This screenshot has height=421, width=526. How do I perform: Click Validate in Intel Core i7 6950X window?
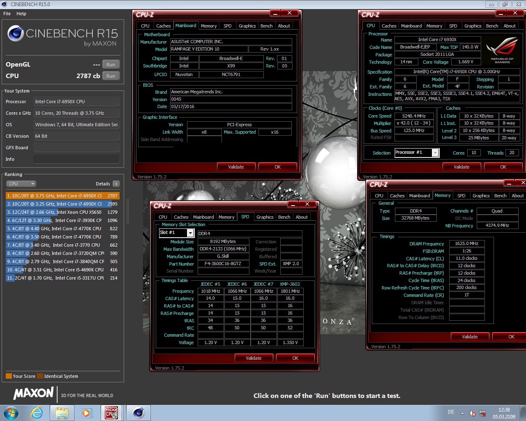pos(461,167)
